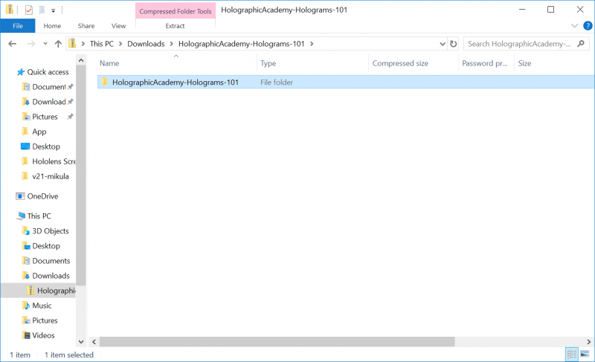Viewport: 595px width, 362px height.
Task: Click horizontal scrollbar left arrow
Action: coord(94,341)
